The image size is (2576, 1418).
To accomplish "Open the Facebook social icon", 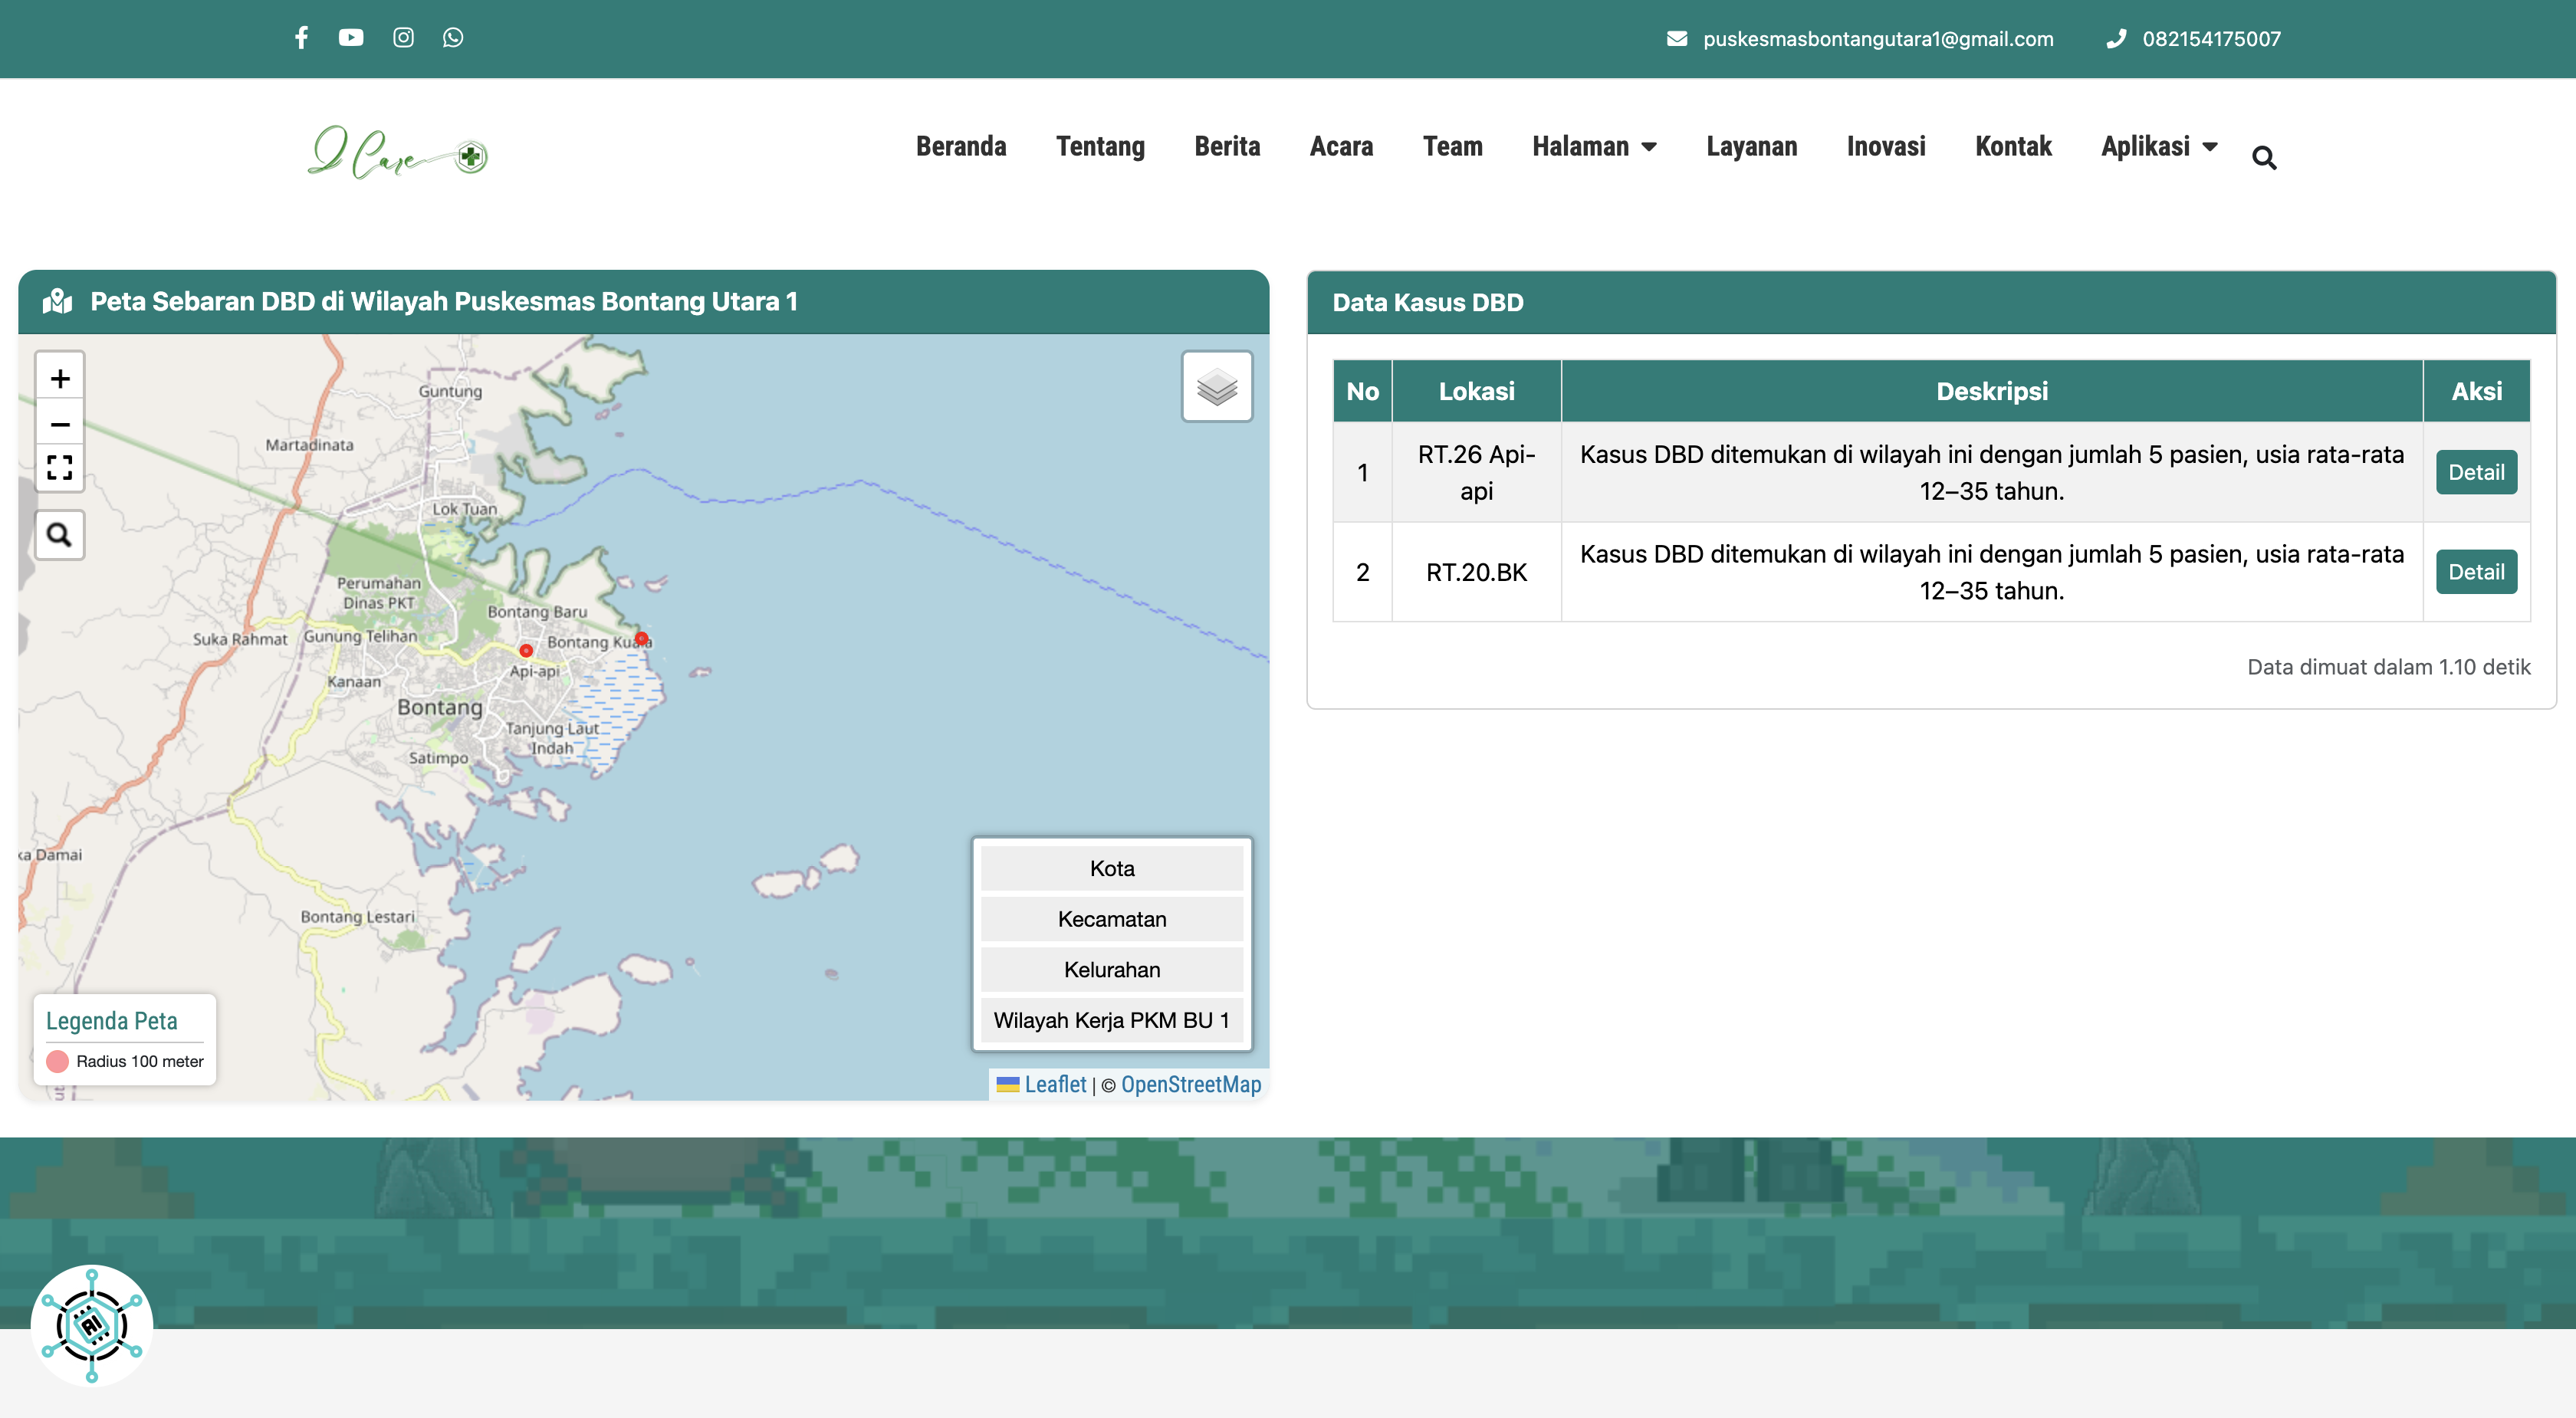I will coord(301,38).
